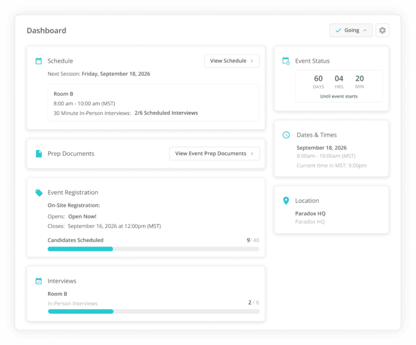Open View Schedule button

coord(232,61)
